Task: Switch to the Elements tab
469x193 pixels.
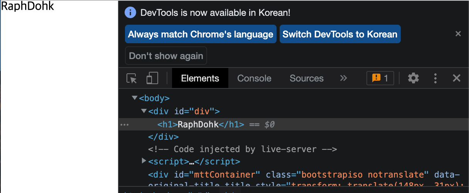Action: coord(200,78)
